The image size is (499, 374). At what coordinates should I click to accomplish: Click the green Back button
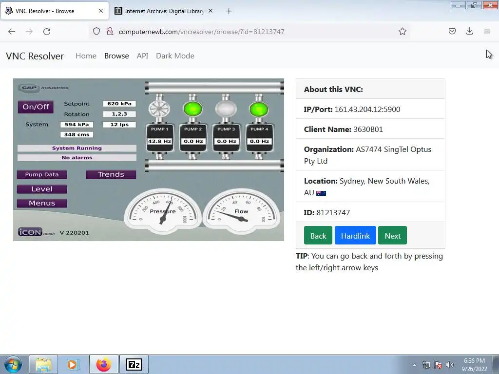[x=318, y=236]
